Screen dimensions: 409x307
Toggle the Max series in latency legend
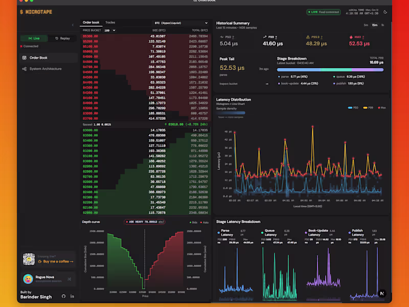[x=381, y=107]
